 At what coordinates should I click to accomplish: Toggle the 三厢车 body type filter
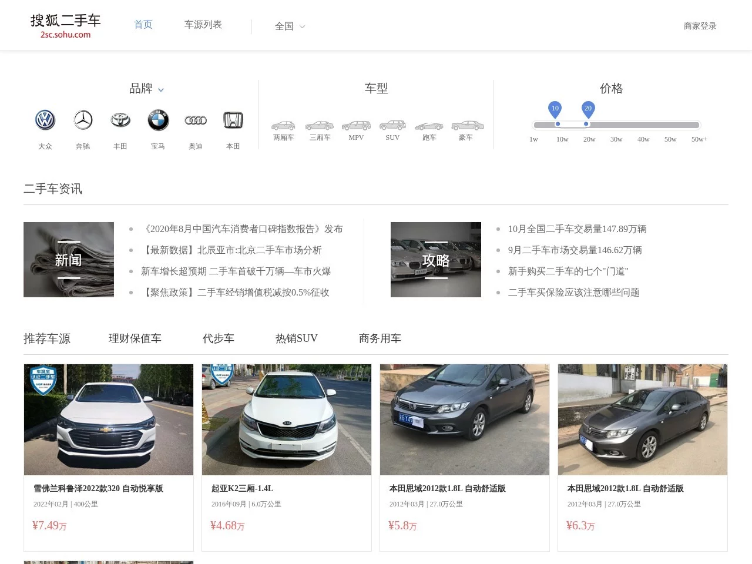(319, 125)
